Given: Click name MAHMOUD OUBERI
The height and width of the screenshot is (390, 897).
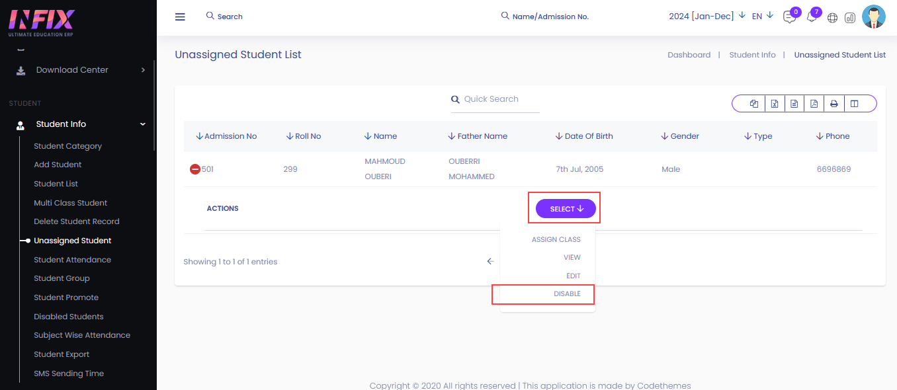Looking at the screenshot, I should click(x=385, y=169).
